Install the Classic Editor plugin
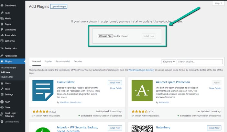This screenshot has width=227, height=132. click(x=115, y=82)
